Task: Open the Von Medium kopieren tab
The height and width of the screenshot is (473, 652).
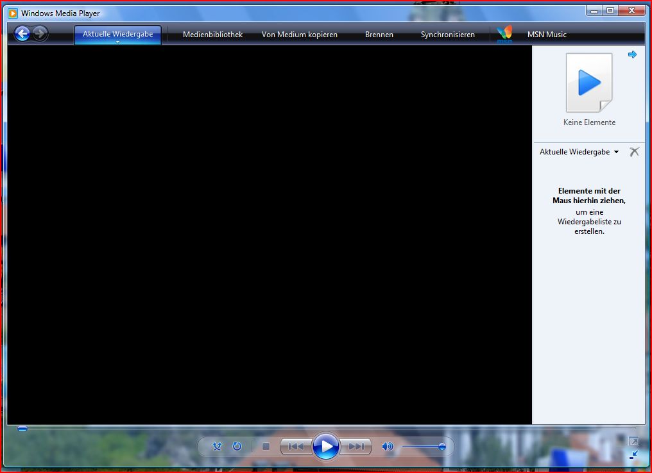Action: coord(300,35)
